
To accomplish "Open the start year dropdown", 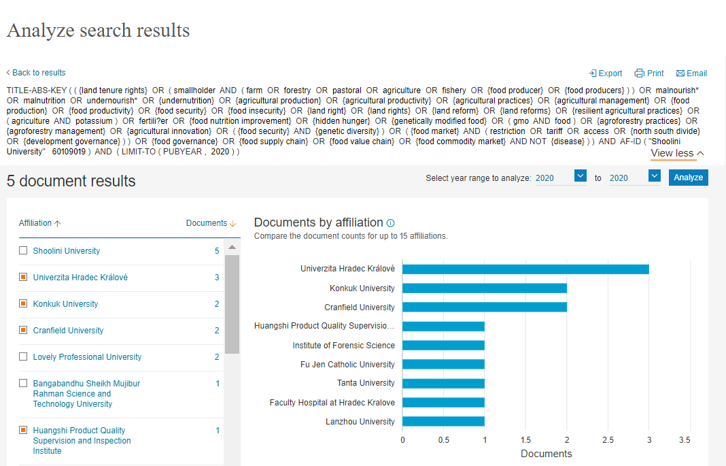I will (580, 176).
